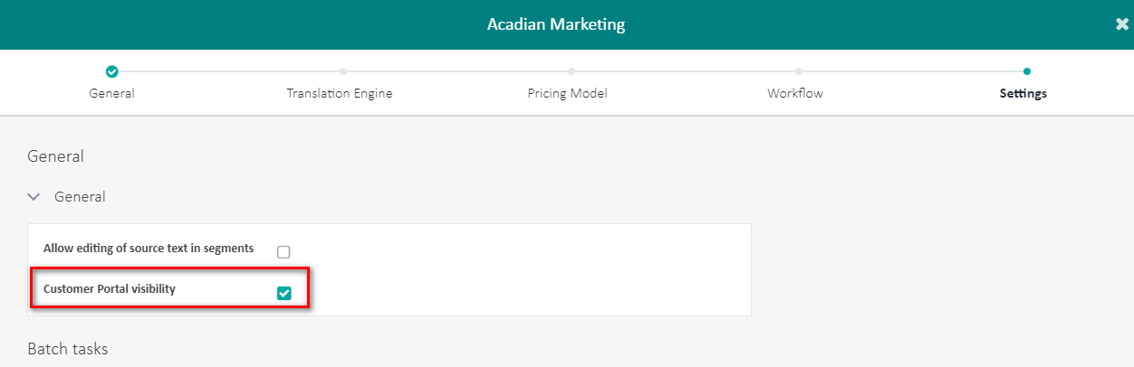Collapse the General subsection chevron
This screenshot has width=1134, height=367.
click(x=34, y=196)
